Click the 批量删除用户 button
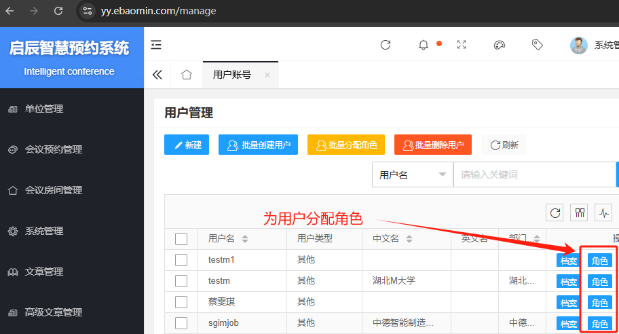This screenshot has width=619, height=334. (433, 145)
